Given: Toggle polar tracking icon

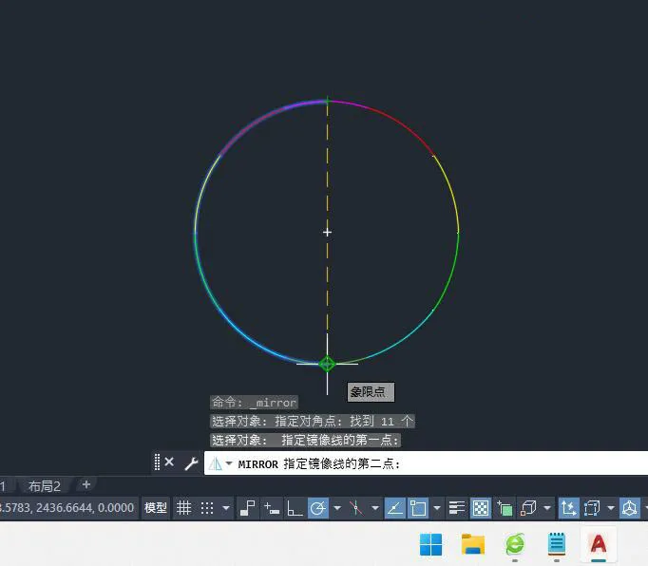Looking at the screenshot, I should tap(318, 508).
